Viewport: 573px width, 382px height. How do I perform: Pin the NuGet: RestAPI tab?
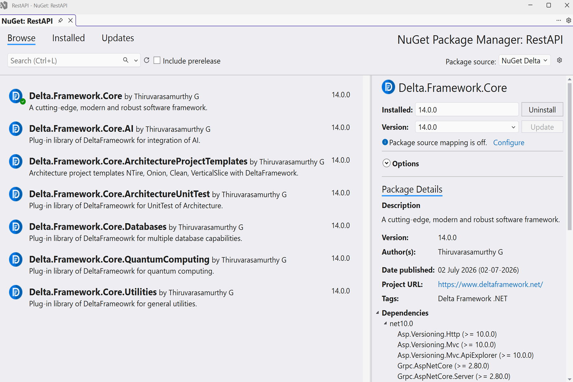[x=61, y=21]
